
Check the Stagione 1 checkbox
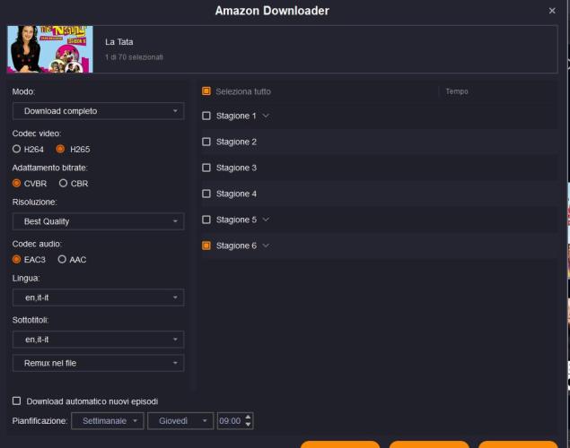coord(206,116)
